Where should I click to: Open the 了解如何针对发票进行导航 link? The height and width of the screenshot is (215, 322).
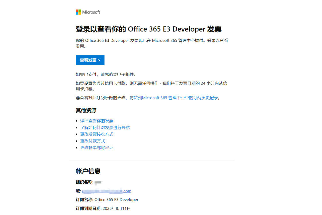pos(105,128)
